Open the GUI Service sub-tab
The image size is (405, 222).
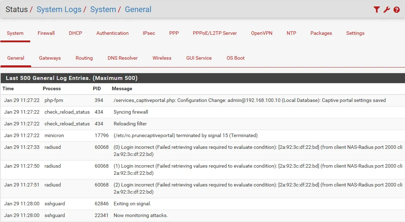(x=199, y=58)
